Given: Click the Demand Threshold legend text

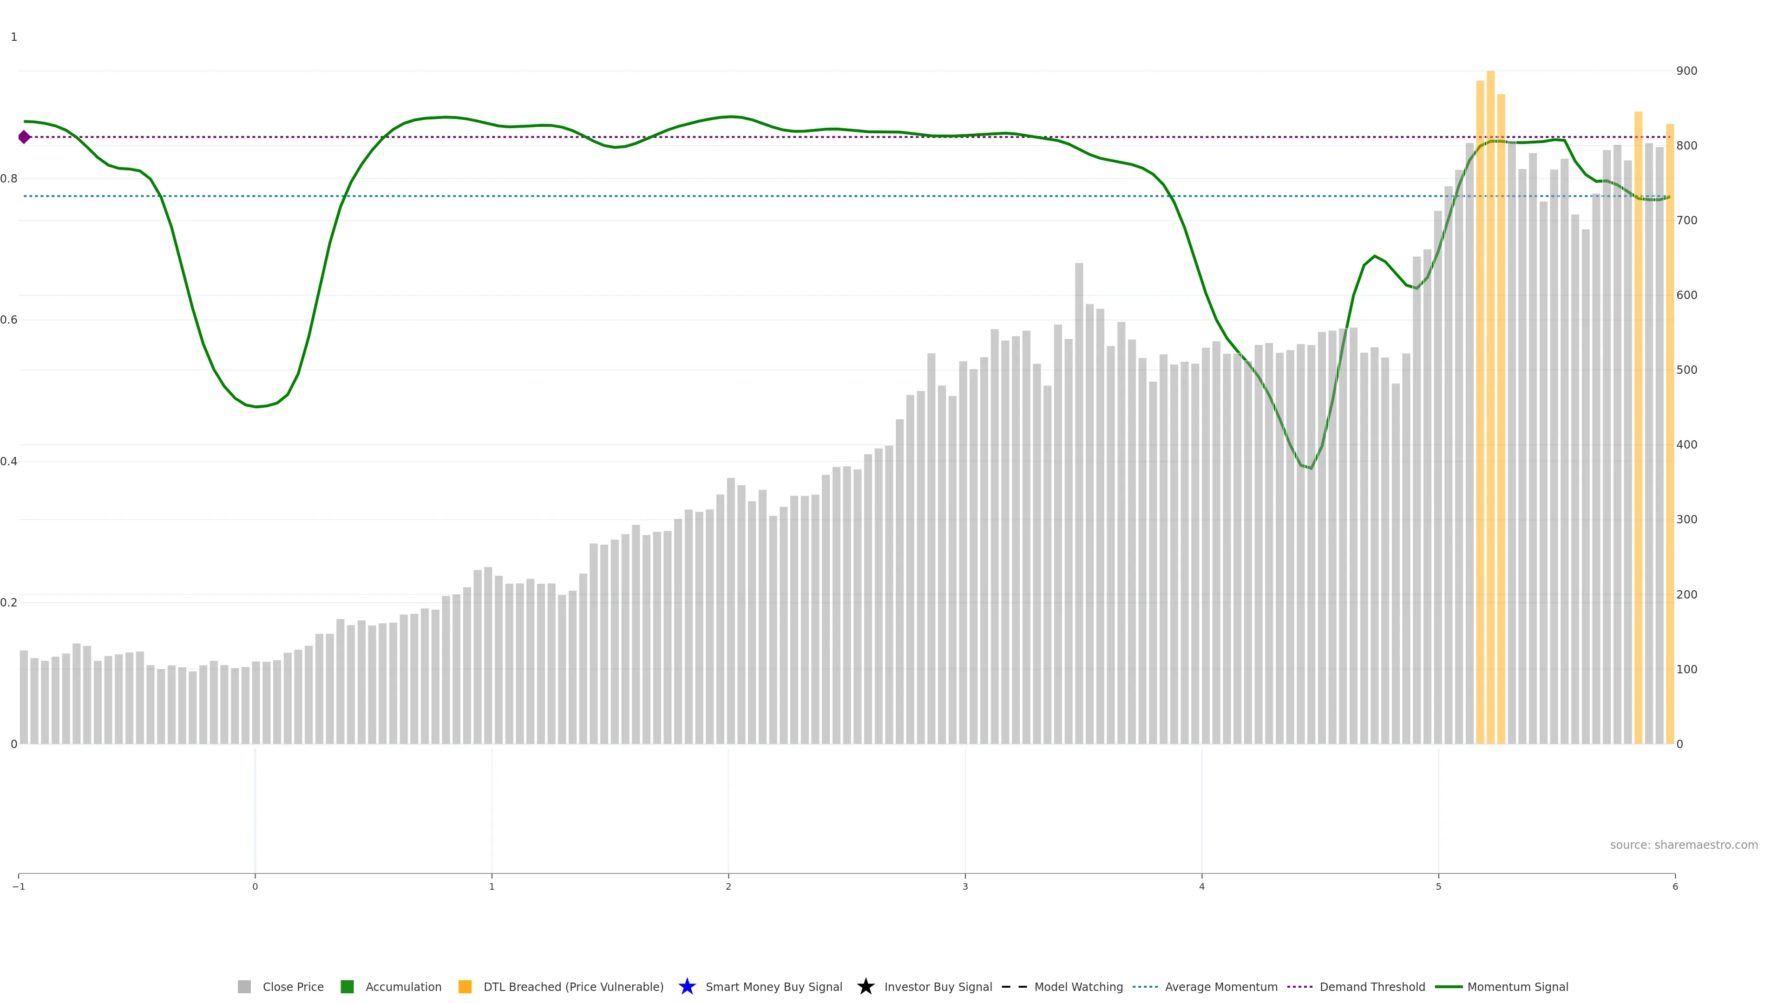Looking at the screenshot, I should coord(1372,986).
